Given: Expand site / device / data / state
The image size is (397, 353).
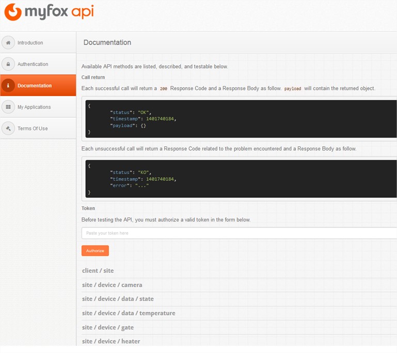Looking at the screenshot, I should 118,299.
